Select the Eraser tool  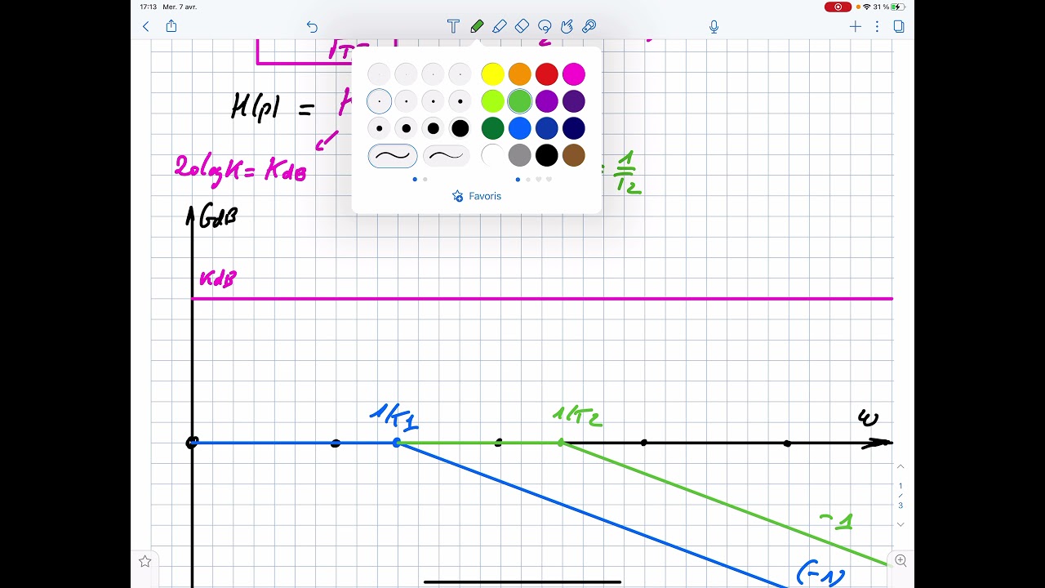(522, 26)
